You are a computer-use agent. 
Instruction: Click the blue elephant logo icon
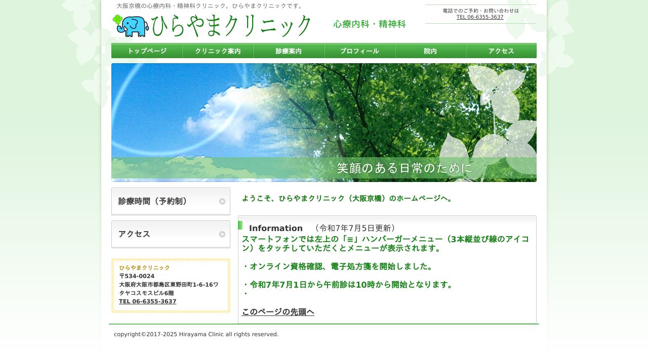tap(131, 26)
